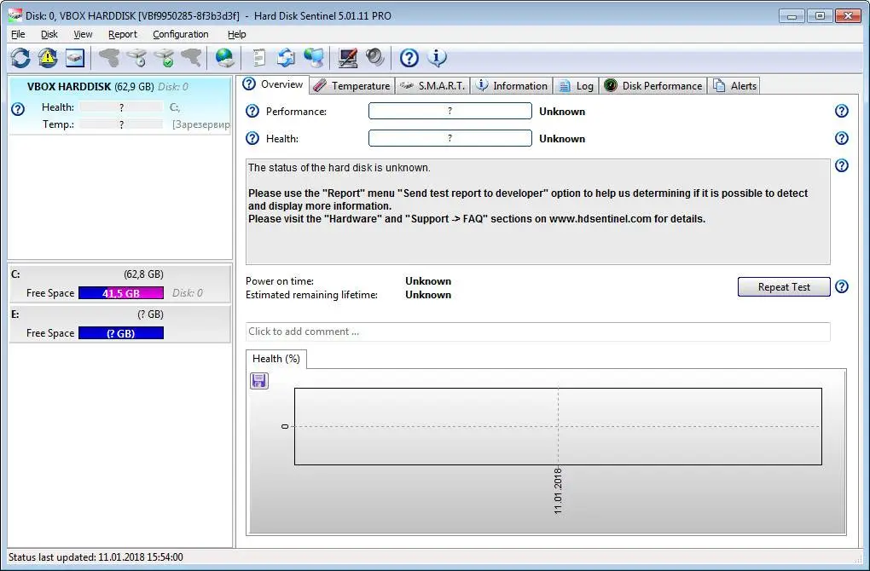
Task: Click the Hard Disk Sentinel title bar app icon
Action: [x=15, y=15]
